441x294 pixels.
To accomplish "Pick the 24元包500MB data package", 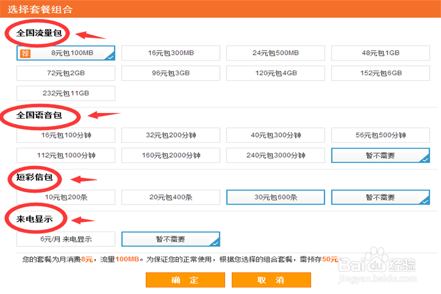I will pyautogui.click(x=276, y=53).
